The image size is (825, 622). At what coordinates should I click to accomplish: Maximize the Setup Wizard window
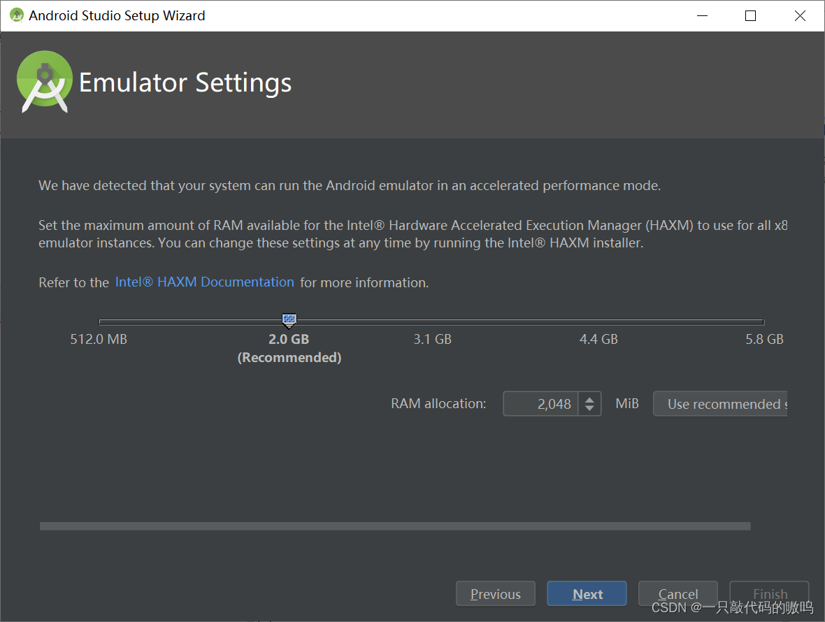[750, 16]
